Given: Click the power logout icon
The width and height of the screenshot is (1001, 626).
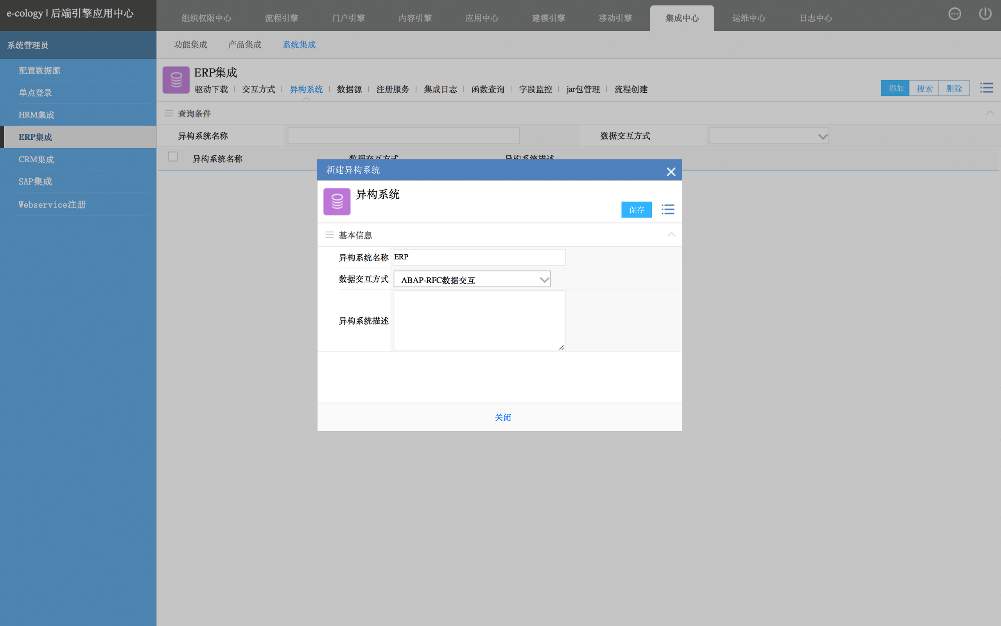Looking at the screenshot, I should 985,14.
